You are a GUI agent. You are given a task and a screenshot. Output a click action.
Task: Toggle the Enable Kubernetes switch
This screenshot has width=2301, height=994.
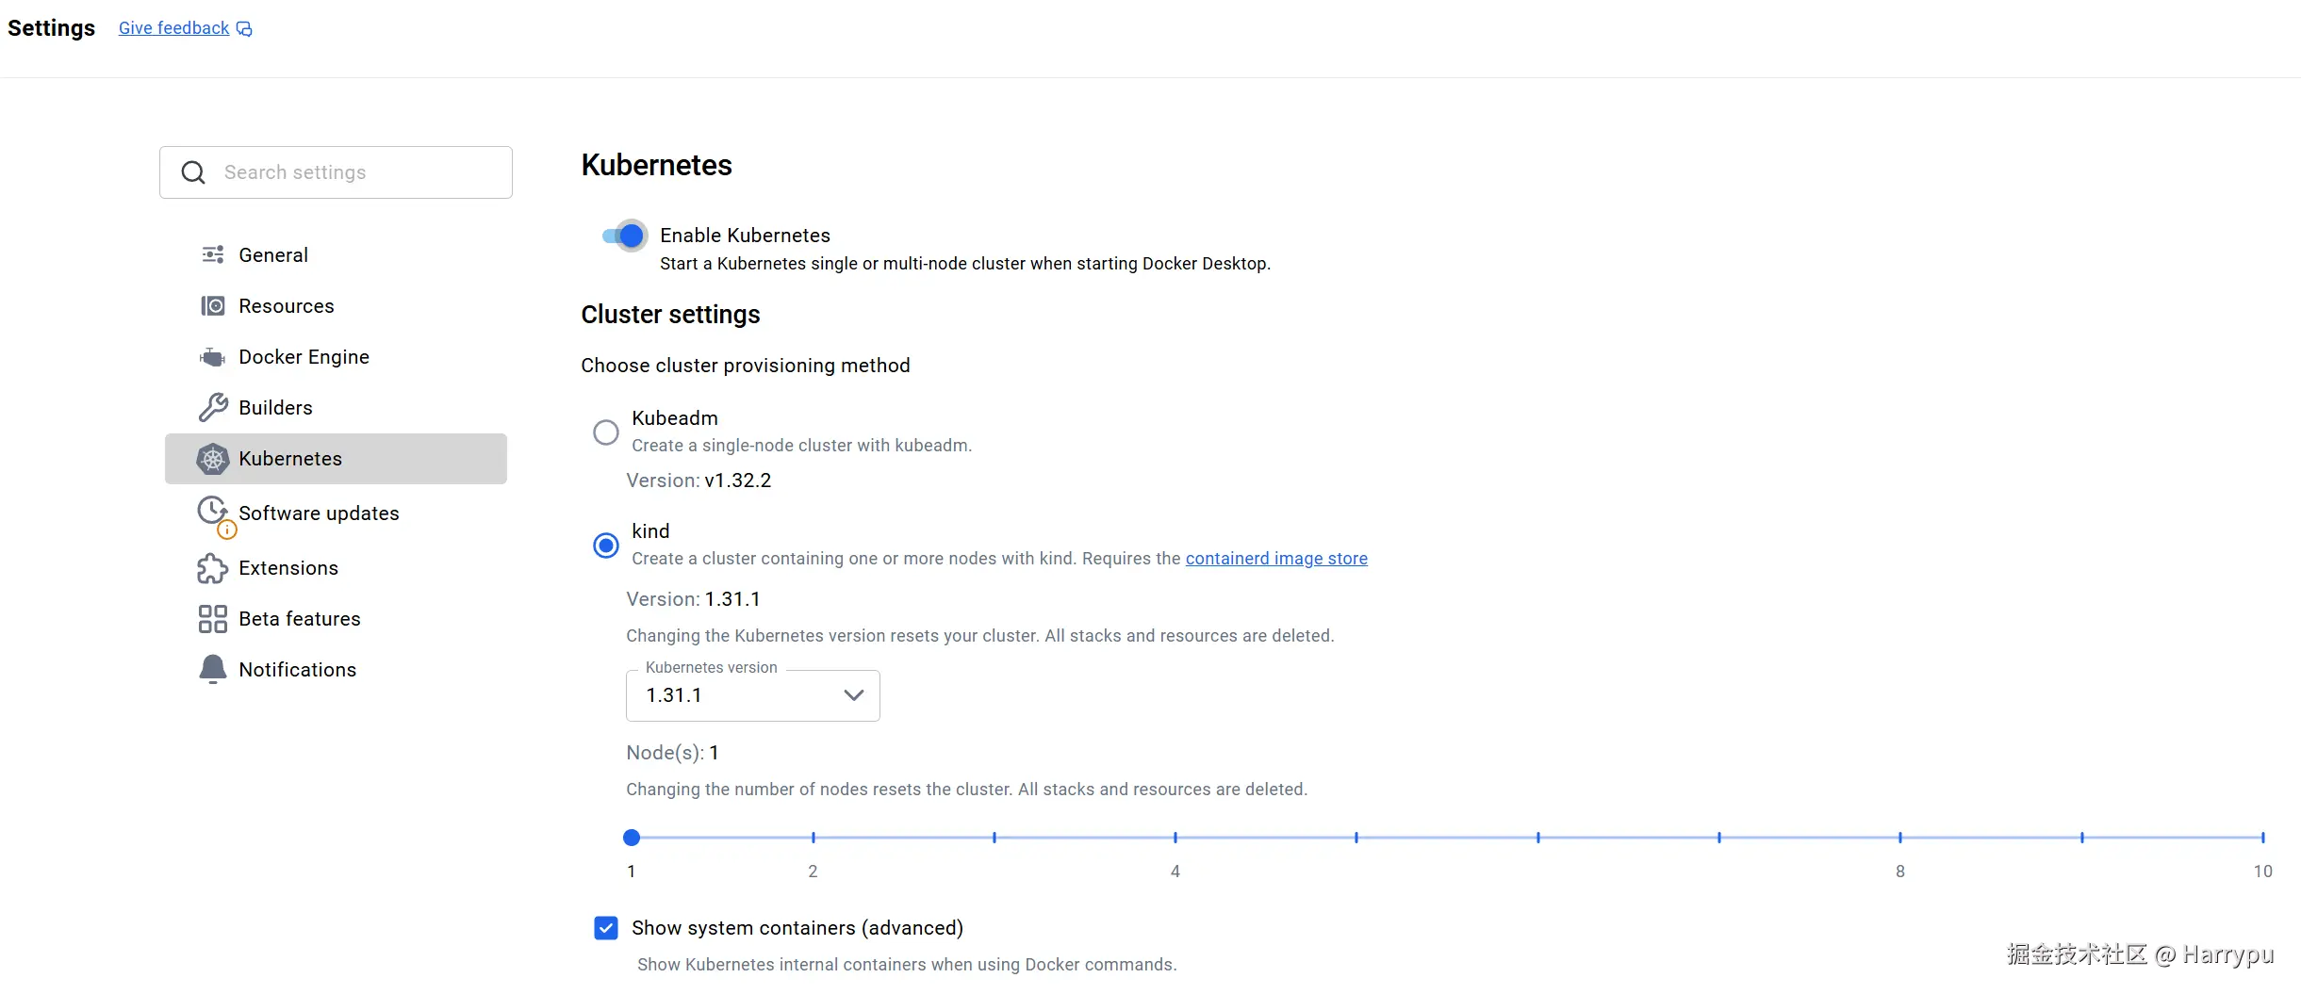pos(624,236)
